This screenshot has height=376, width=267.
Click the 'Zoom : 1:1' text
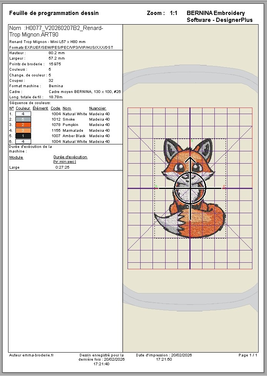162,13
